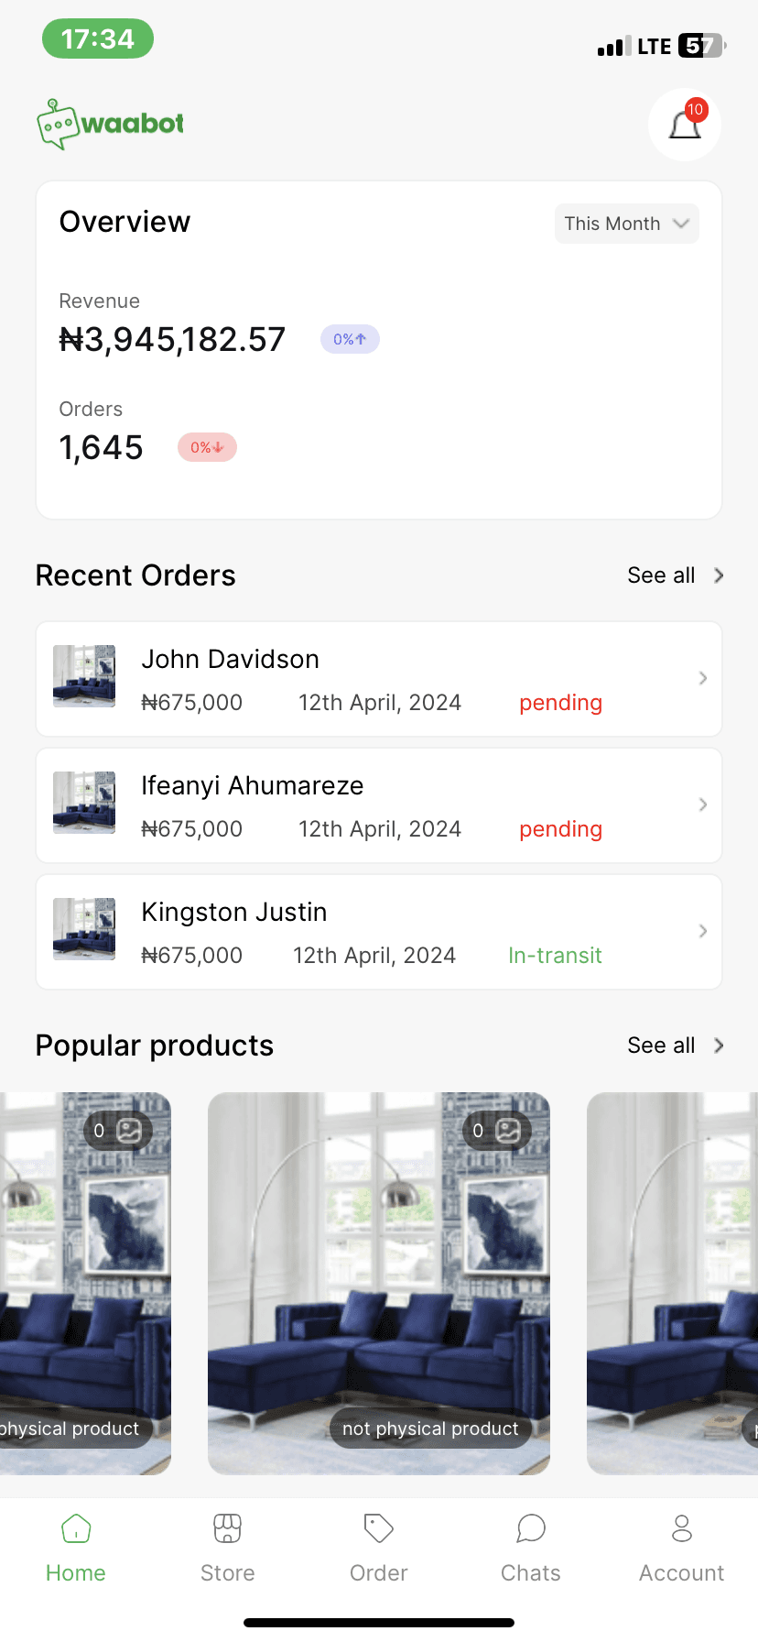Switch to the Order tab
The image size is (758, 1642).
(379, 1547)
